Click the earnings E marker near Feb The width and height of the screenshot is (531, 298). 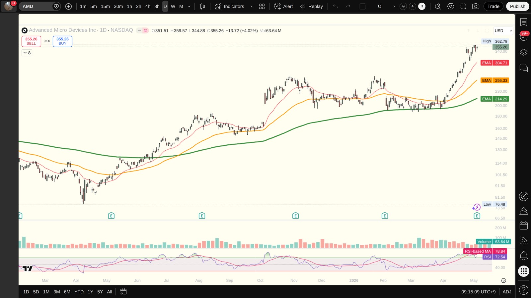(385, 216)
